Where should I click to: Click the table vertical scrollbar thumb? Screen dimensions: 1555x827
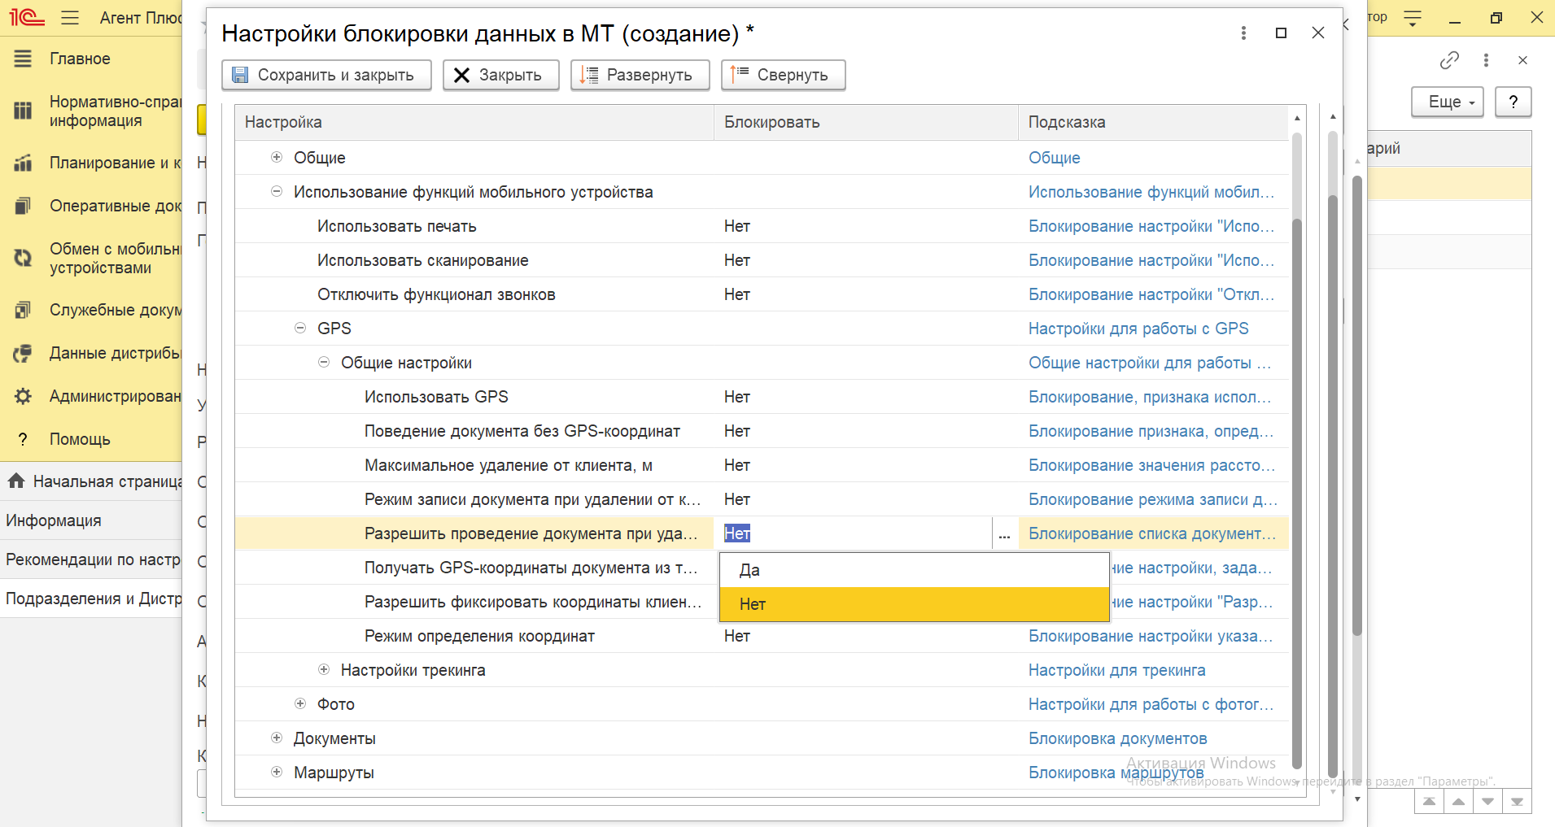(1297, 492)
